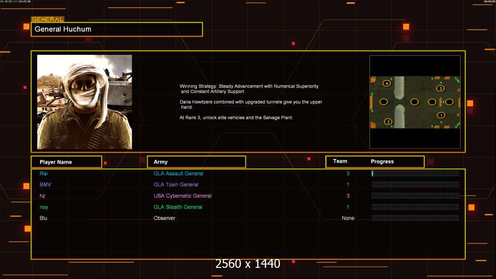
Task: Click the Observer entry for Blu
Action: [x=165, y=218]
